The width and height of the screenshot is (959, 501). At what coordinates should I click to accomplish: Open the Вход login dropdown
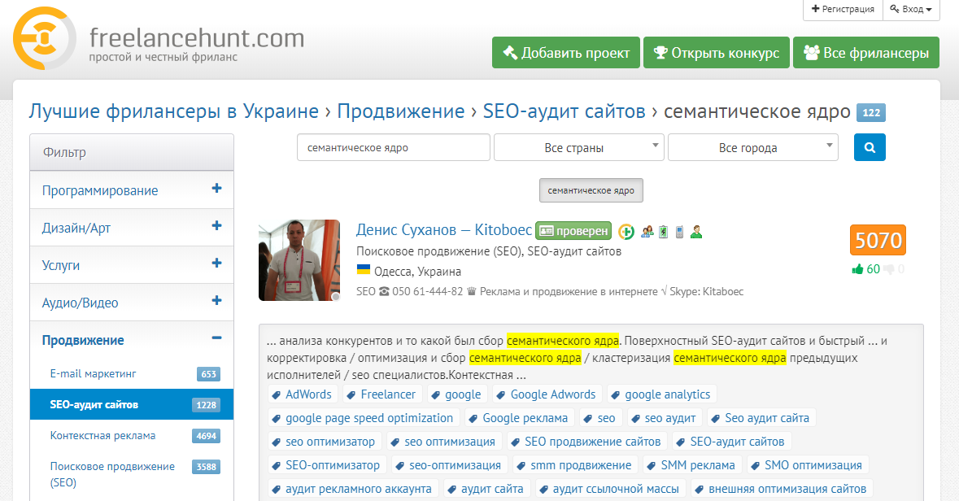[x=911, y=9]
